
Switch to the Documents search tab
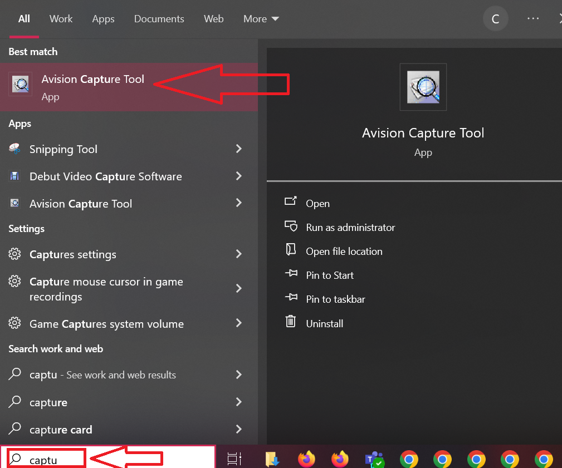(159, 18)
